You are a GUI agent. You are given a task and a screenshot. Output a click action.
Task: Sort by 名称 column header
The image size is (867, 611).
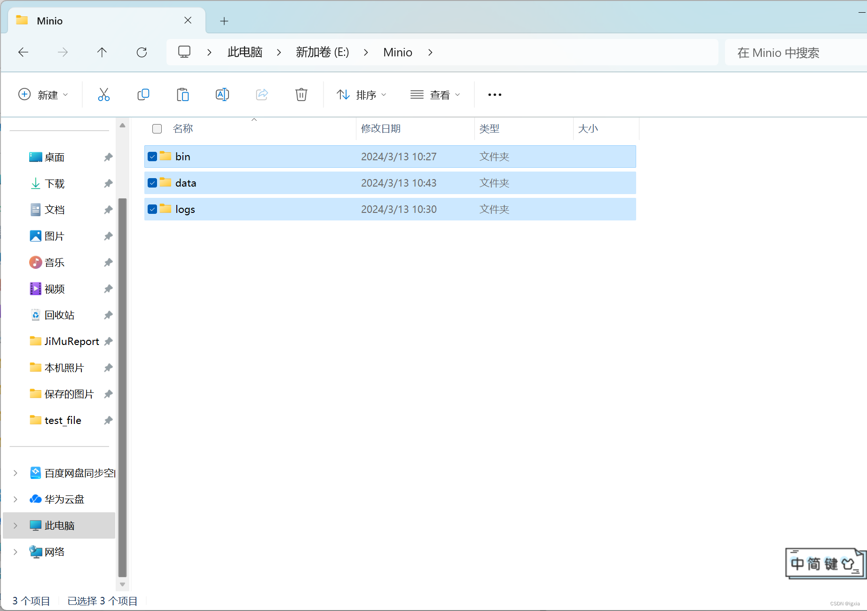(x=183, y=129)
